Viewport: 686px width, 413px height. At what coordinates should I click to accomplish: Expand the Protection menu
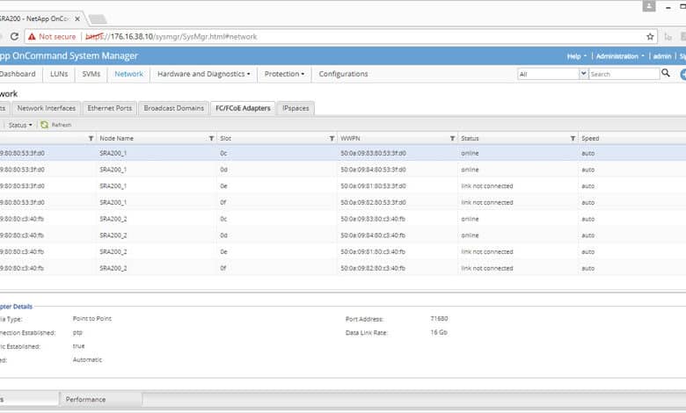pos(284,74)
